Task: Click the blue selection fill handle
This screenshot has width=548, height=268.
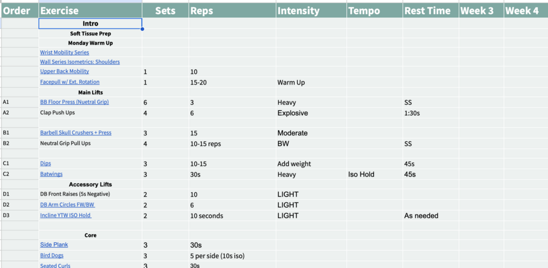Action: (142, 29)
